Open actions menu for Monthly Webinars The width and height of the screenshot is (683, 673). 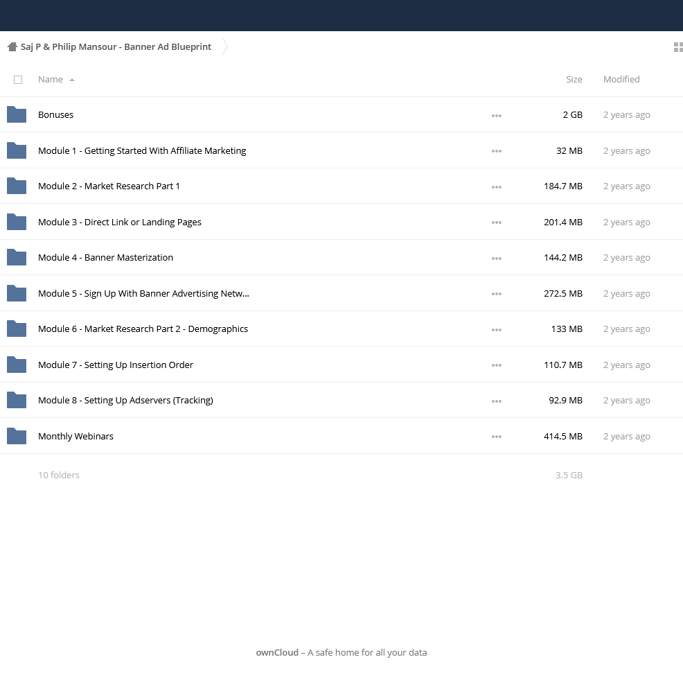tap(497, 437)
